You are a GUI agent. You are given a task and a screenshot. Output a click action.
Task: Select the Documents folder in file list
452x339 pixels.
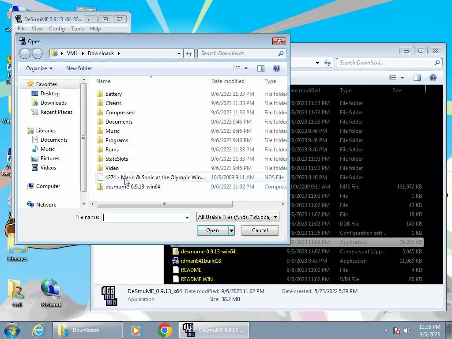pyautogui.click(x=119, y=122)
